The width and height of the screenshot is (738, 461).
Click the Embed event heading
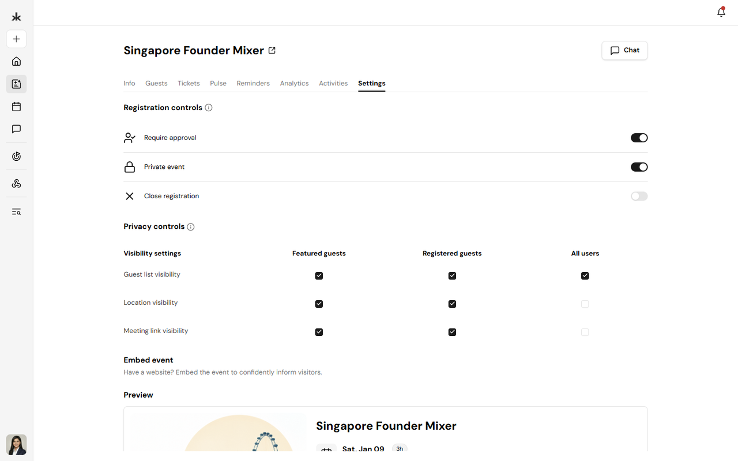point(148,360)
